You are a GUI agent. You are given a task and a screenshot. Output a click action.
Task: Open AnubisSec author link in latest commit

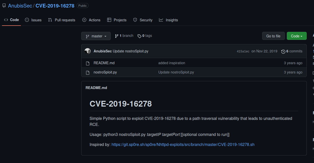click(103, 51)
